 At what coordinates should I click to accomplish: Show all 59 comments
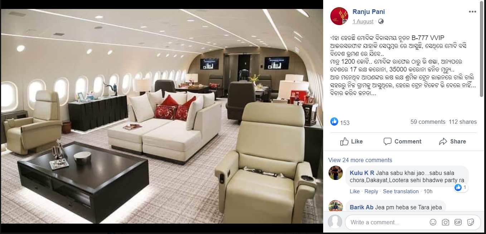pos(428,122)
